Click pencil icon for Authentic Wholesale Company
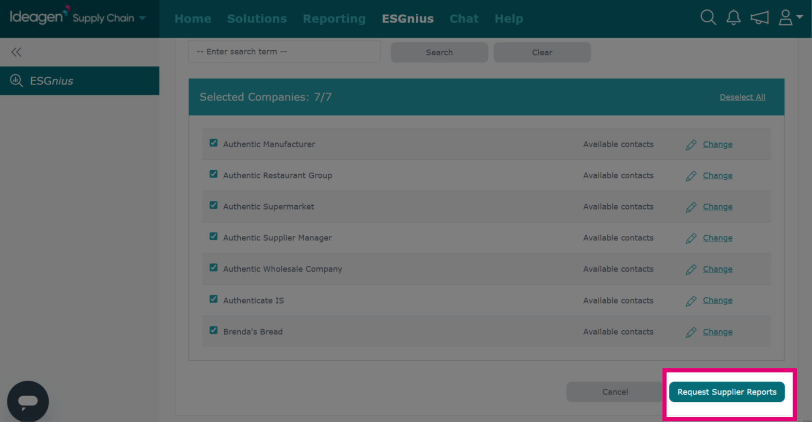812x422 pixels. 691,270
